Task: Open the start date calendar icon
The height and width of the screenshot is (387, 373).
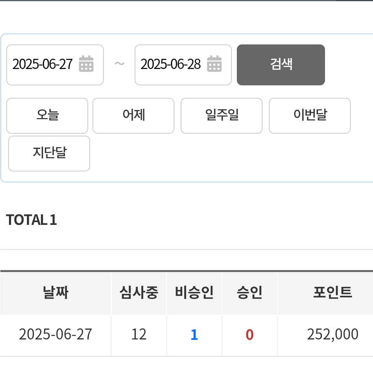Action: pos(86,64)
